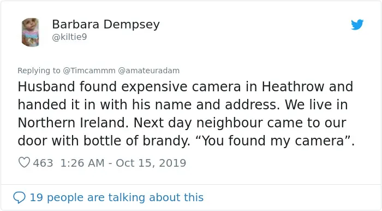
Task: Open '19 people are talking about this'
Action: [116, 197]
